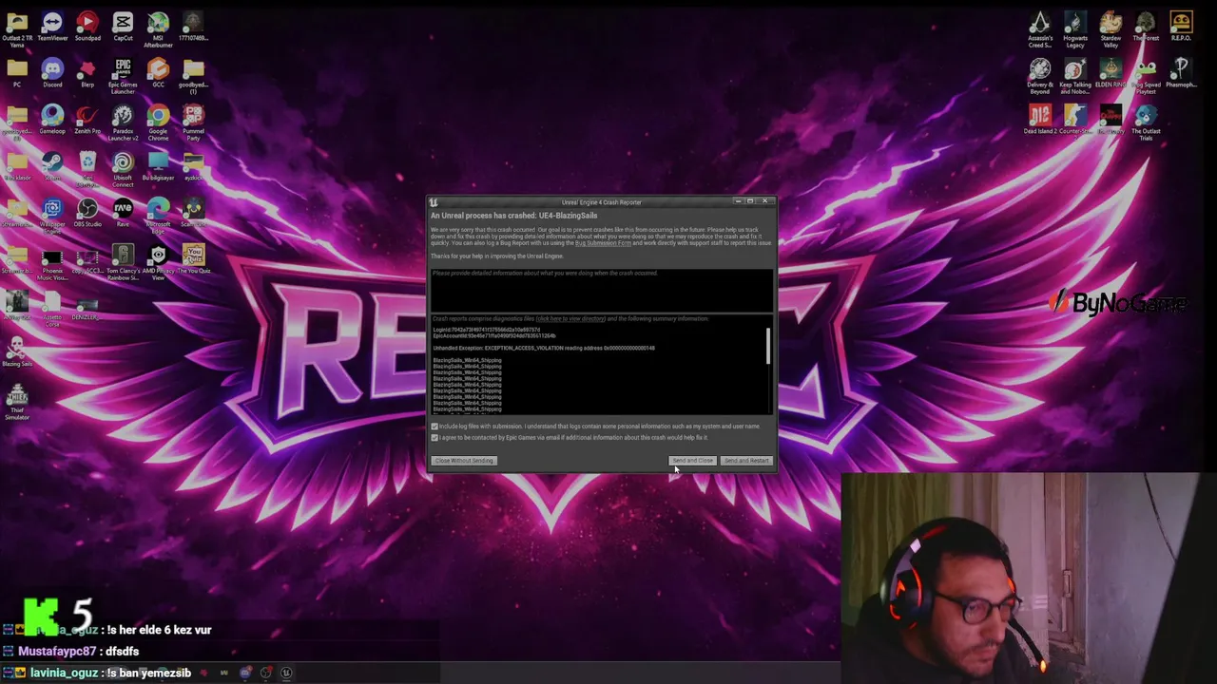Uncheck agree to be contacted by Epic Games
Viewport: 1217px width, 684px height.
click(435, 438)
